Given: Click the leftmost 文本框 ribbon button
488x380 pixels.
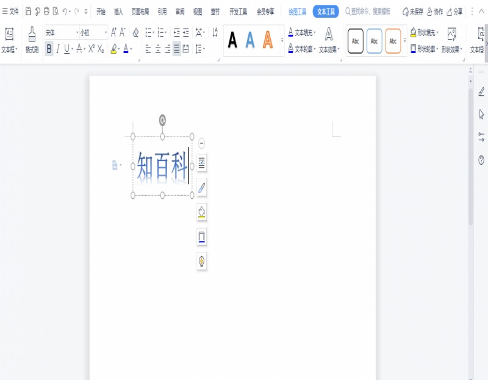Looking at the screenshot, I should (9, 40).
